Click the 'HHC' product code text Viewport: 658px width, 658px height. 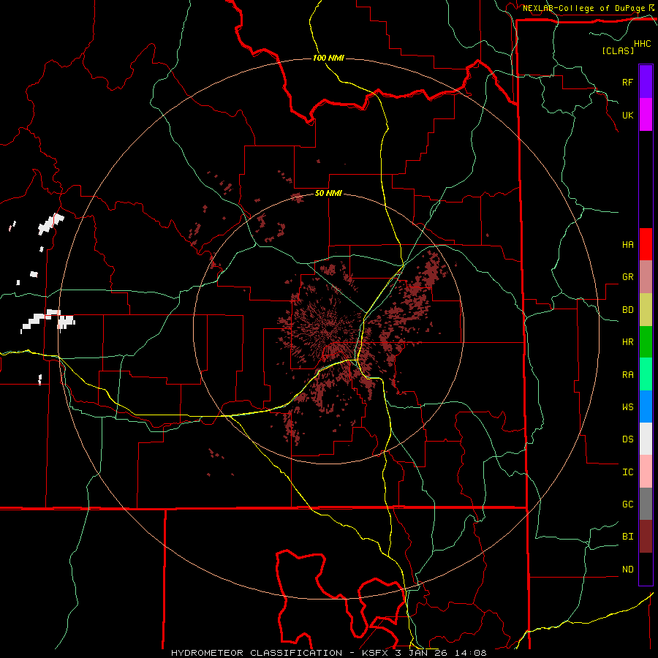coord(642,44)
